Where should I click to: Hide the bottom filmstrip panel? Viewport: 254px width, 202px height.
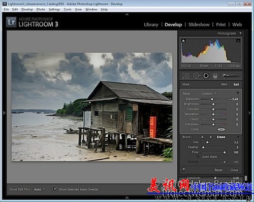(127, 197)
